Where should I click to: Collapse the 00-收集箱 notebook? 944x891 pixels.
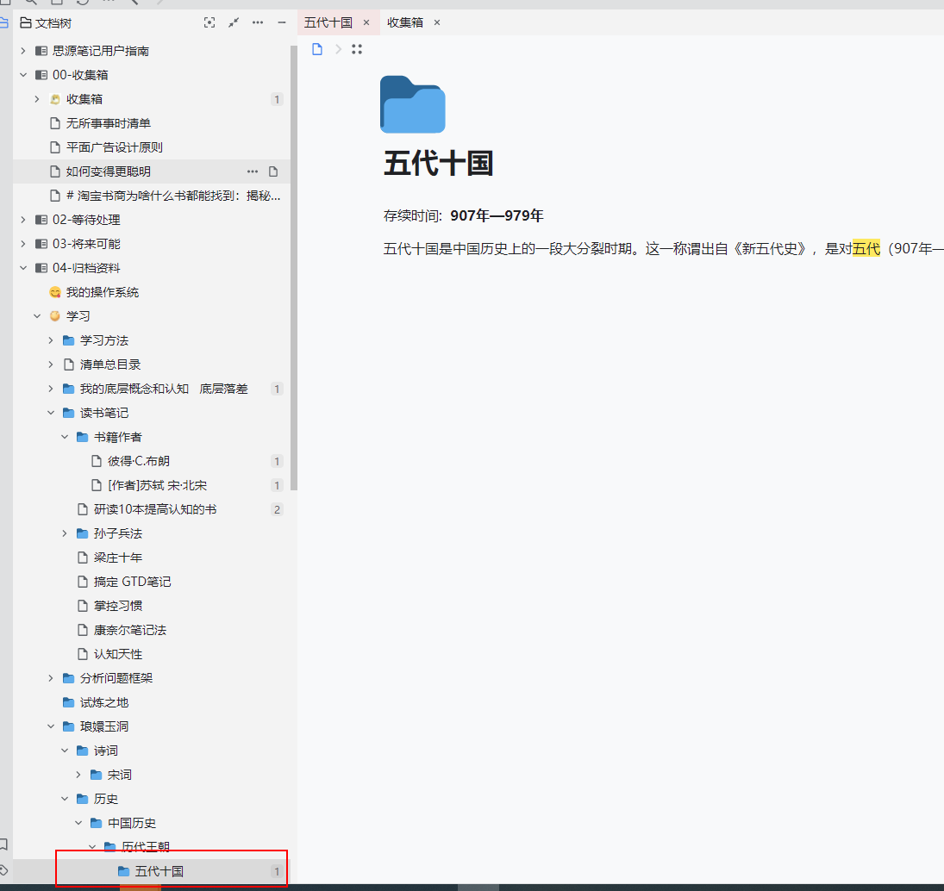point(23,75)
